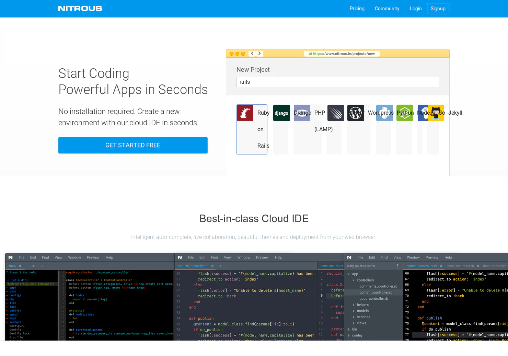Add new tab with plus in second IDE

[220, 266]
